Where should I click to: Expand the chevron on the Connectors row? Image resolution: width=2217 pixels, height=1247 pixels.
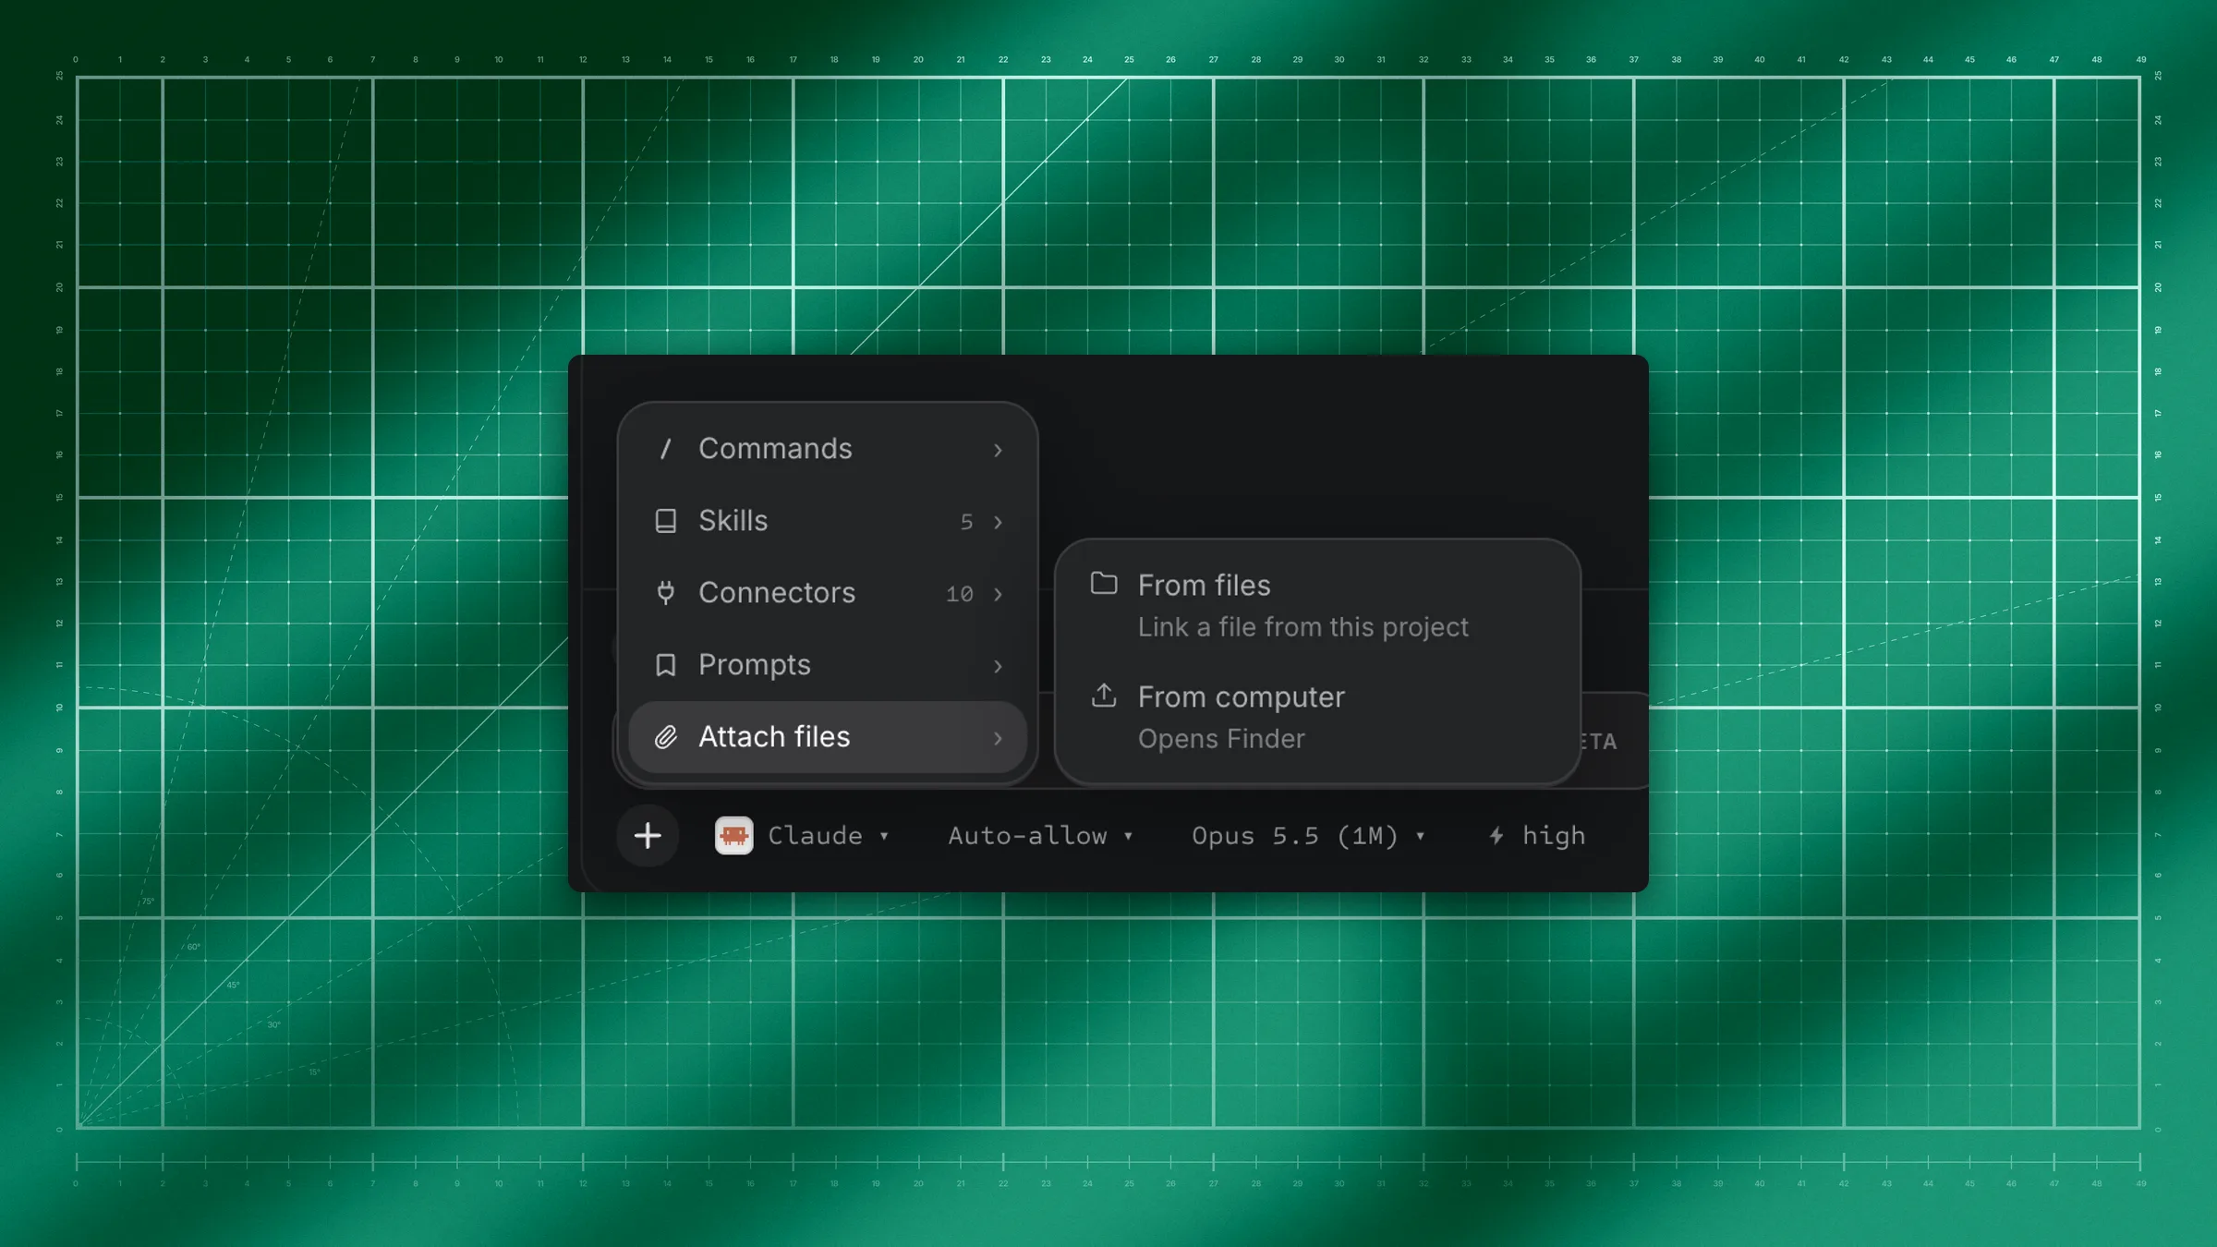(998, 594)
